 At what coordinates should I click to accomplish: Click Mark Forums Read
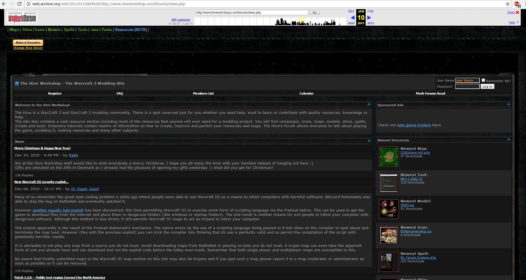pyautogui.click(x=430, y=93)
